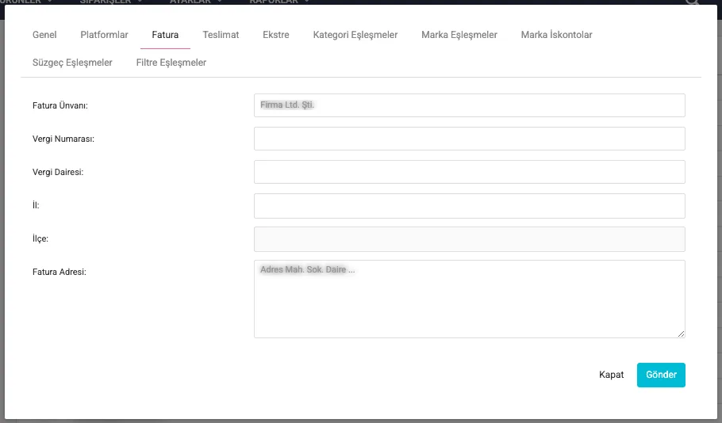Go to the Teslimat tab
The image size is (722, 423).
[x=221, y=35]
